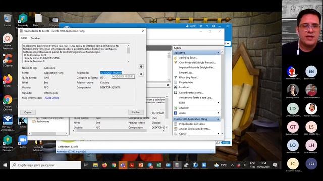Click Fechar button in event properties
323x181 pixels.
point(136,112)
